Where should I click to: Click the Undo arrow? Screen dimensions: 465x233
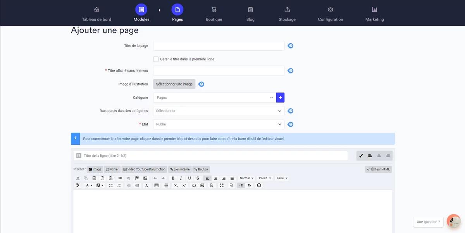coord(155,178)
